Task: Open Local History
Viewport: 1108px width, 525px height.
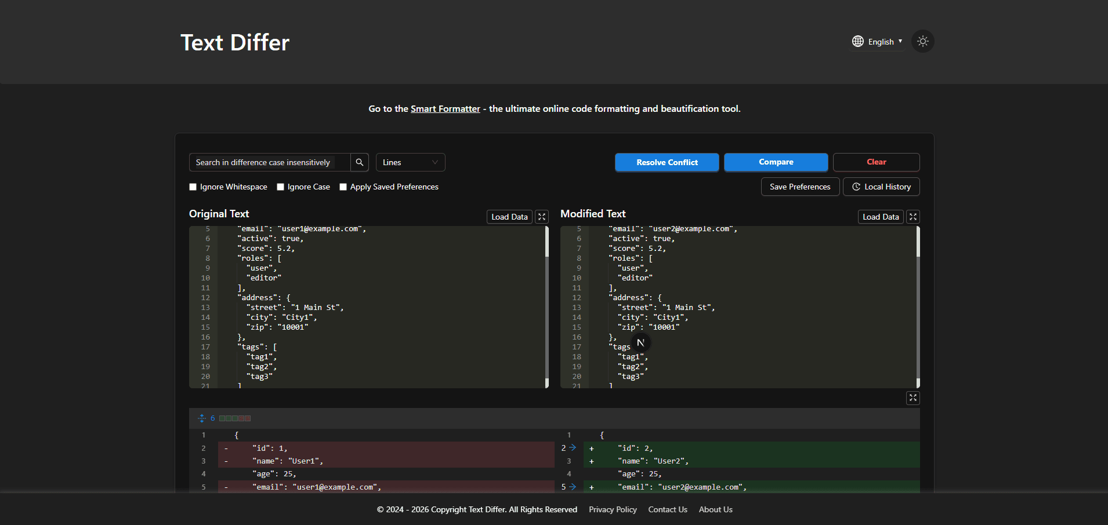Action: pyautogui.click(x=881, y=187)
